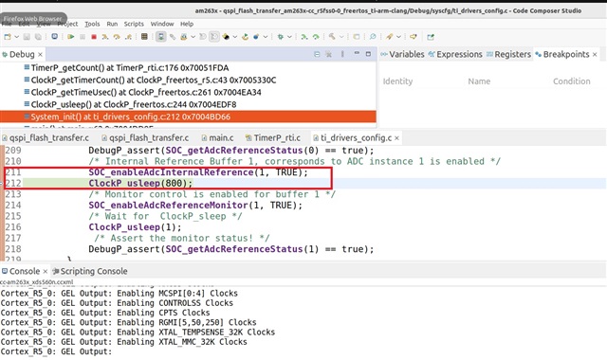Open the first qspi_flash_transfer.c editor tab
607x360 pixels.
46,138
